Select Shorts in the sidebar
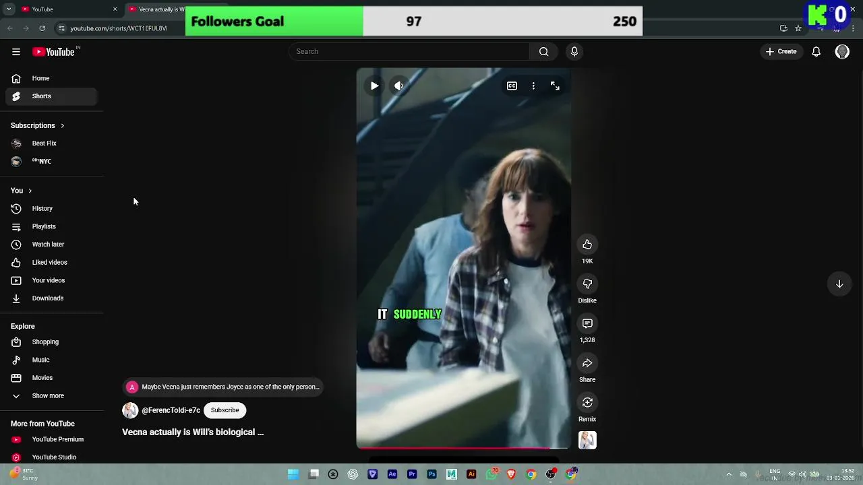 click(x=51, y=96)
